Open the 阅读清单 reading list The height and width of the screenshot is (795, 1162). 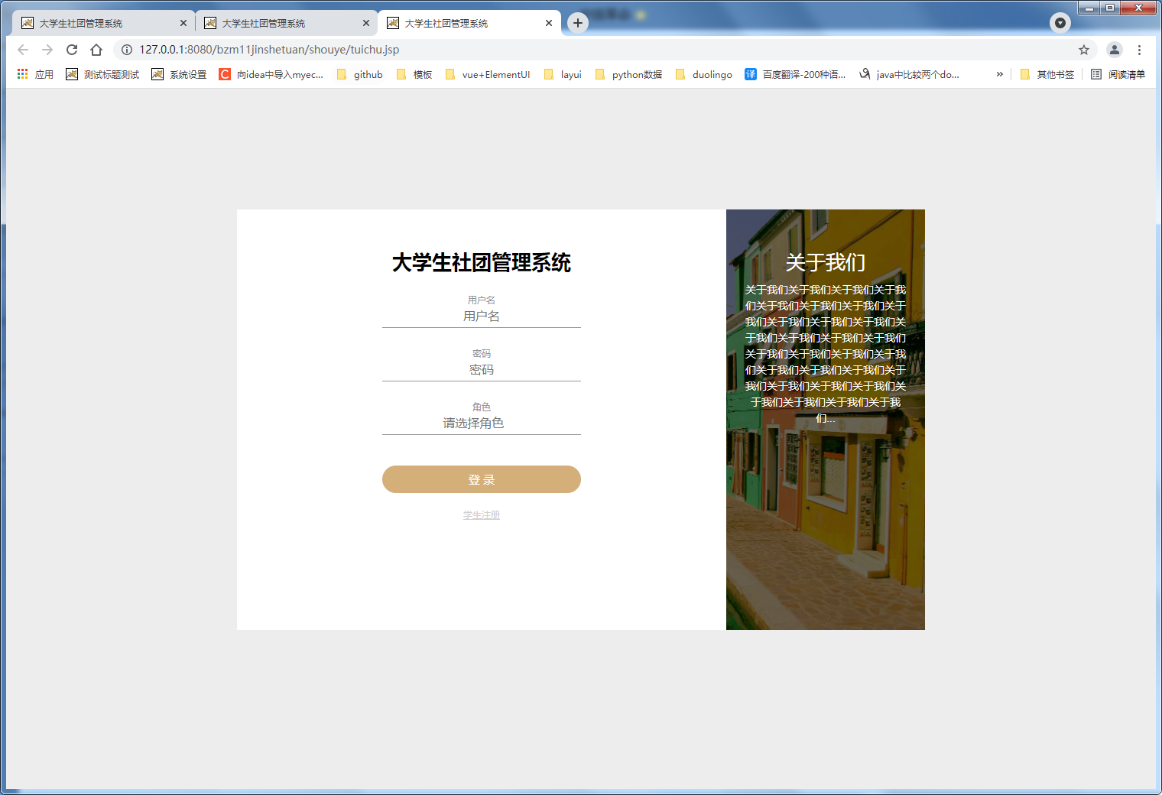click(x=1118, y=74)
